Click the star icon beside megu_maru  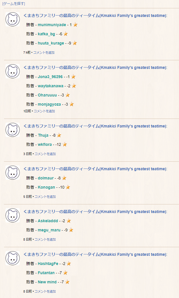pyautogui.click(x=71, y=230)
